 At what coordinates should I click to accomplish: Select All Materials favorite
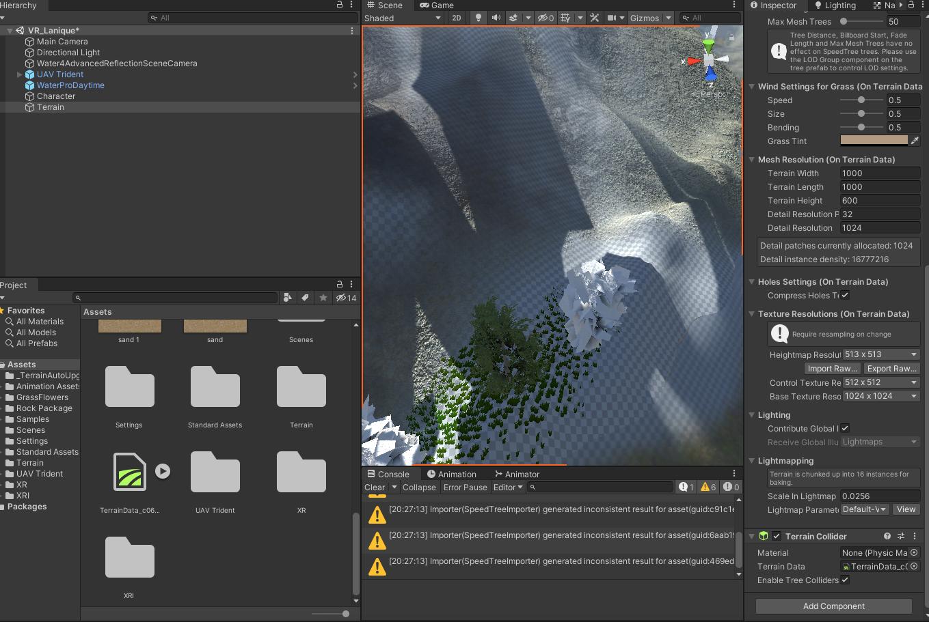tap(40, 322)
